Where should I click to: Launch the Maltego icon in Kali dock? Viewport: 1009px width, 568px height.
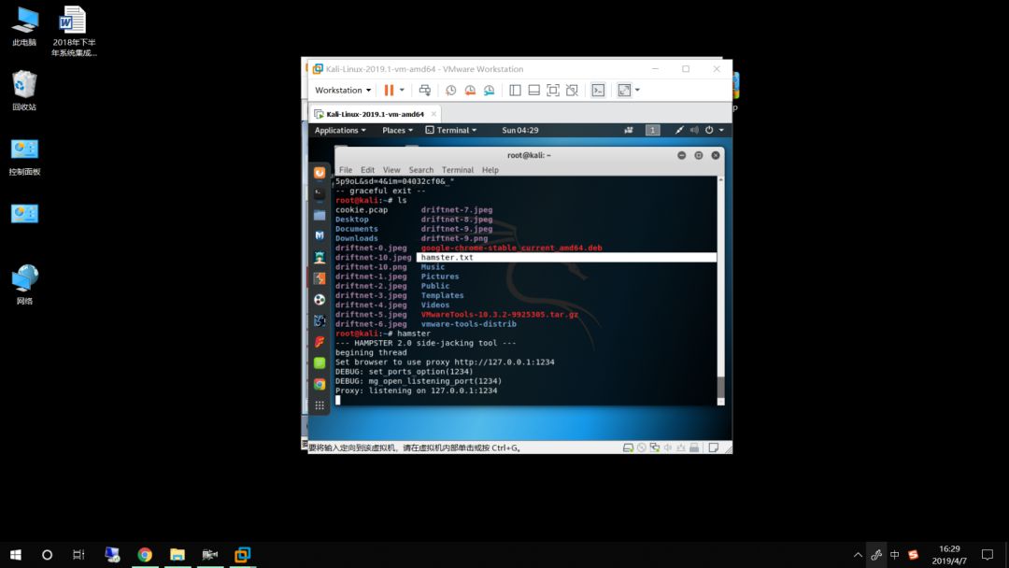(x=320, y=320)
